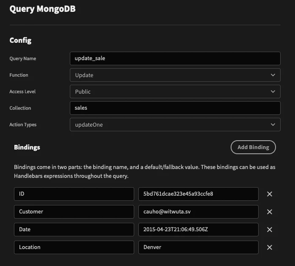Focus the Collection field containing sales
Viewport: 295px width, 266px height.
click(x=175, y=108)
